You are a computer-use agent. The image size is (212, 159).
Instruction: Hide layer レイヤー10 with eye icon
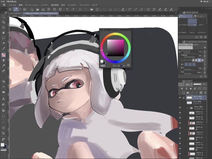coord(180,98)
